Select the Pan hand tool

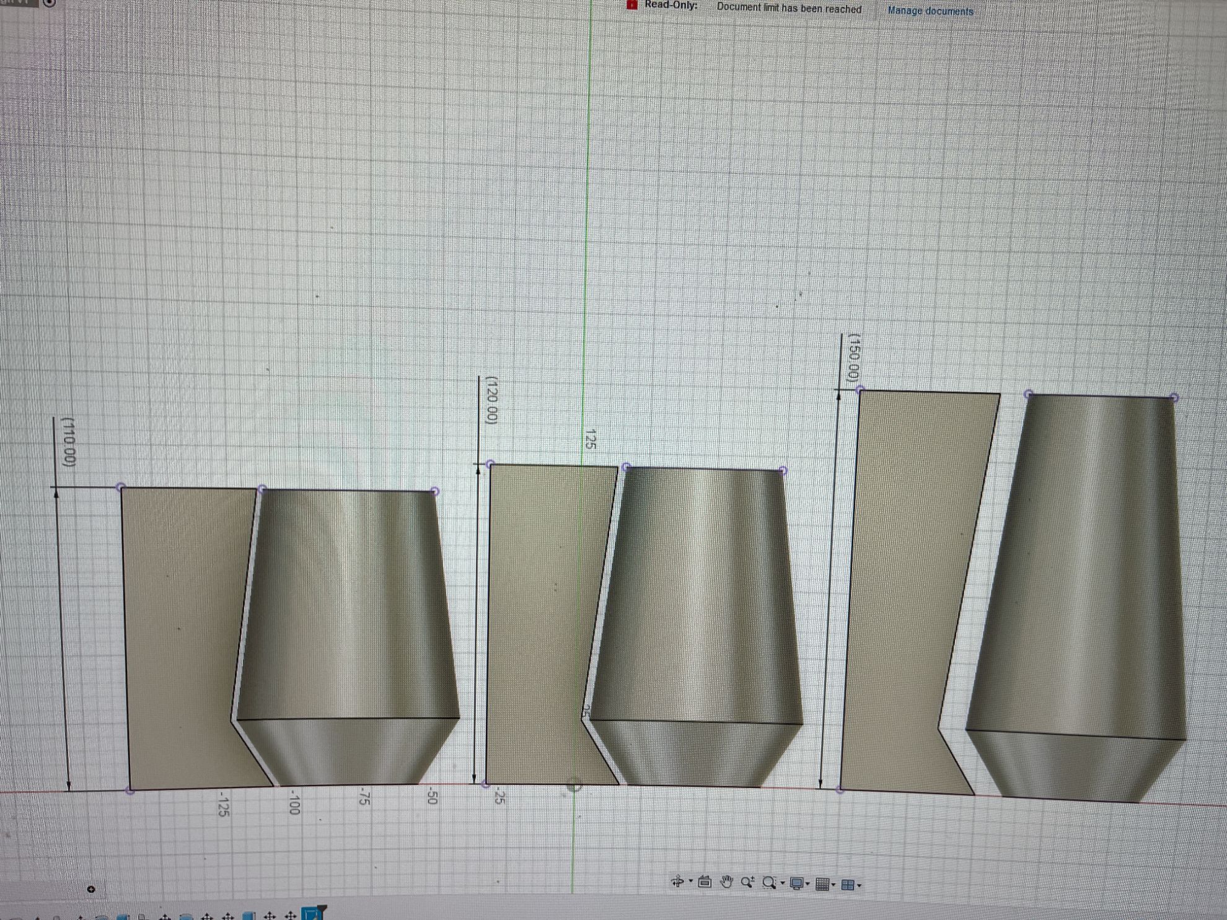[726, 882]
